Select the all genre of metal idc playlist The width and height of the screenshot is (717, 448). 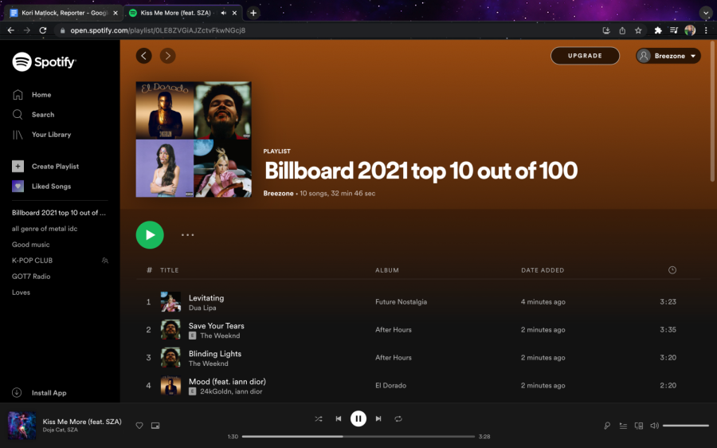(45, 229)
